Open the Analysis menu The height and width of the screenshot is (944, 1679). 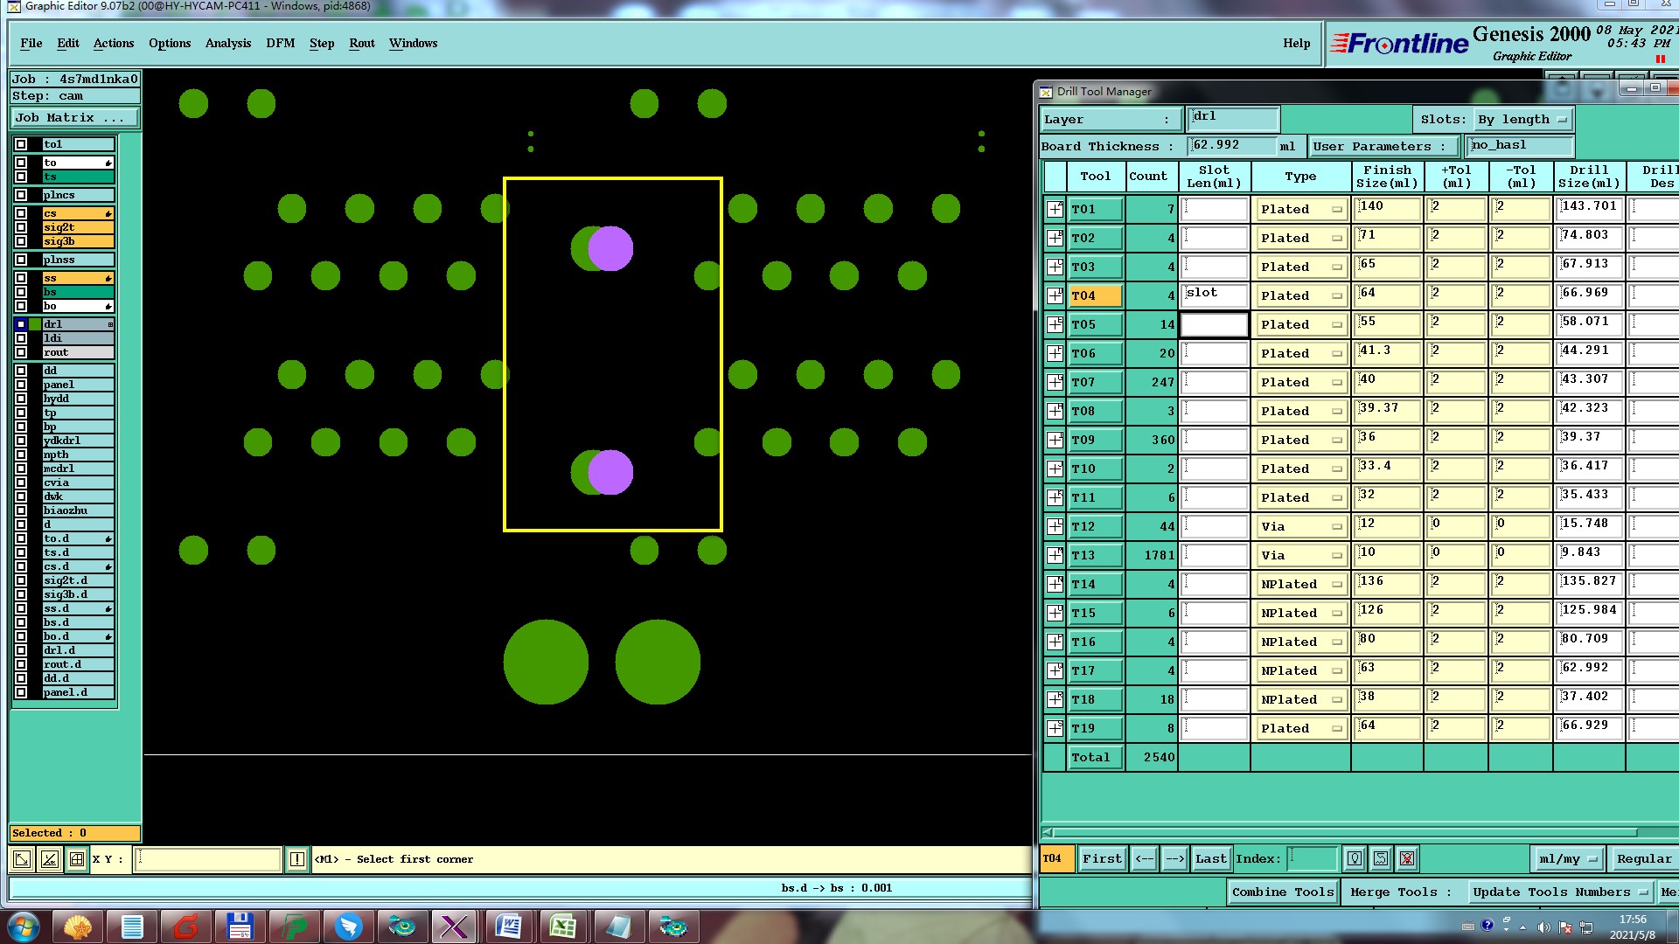click(227, 43)
